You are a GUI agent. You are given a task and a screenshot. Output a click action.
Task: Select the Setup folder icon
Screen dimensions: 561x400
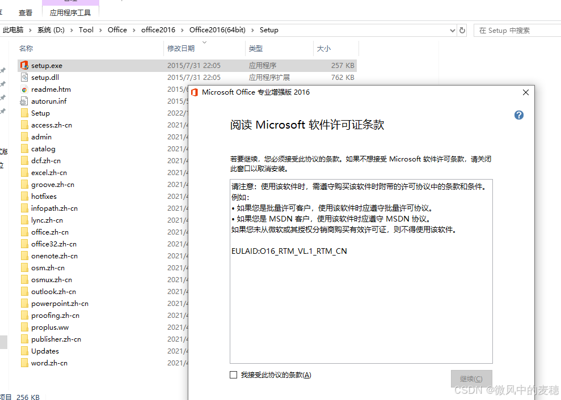click(24, 113)
